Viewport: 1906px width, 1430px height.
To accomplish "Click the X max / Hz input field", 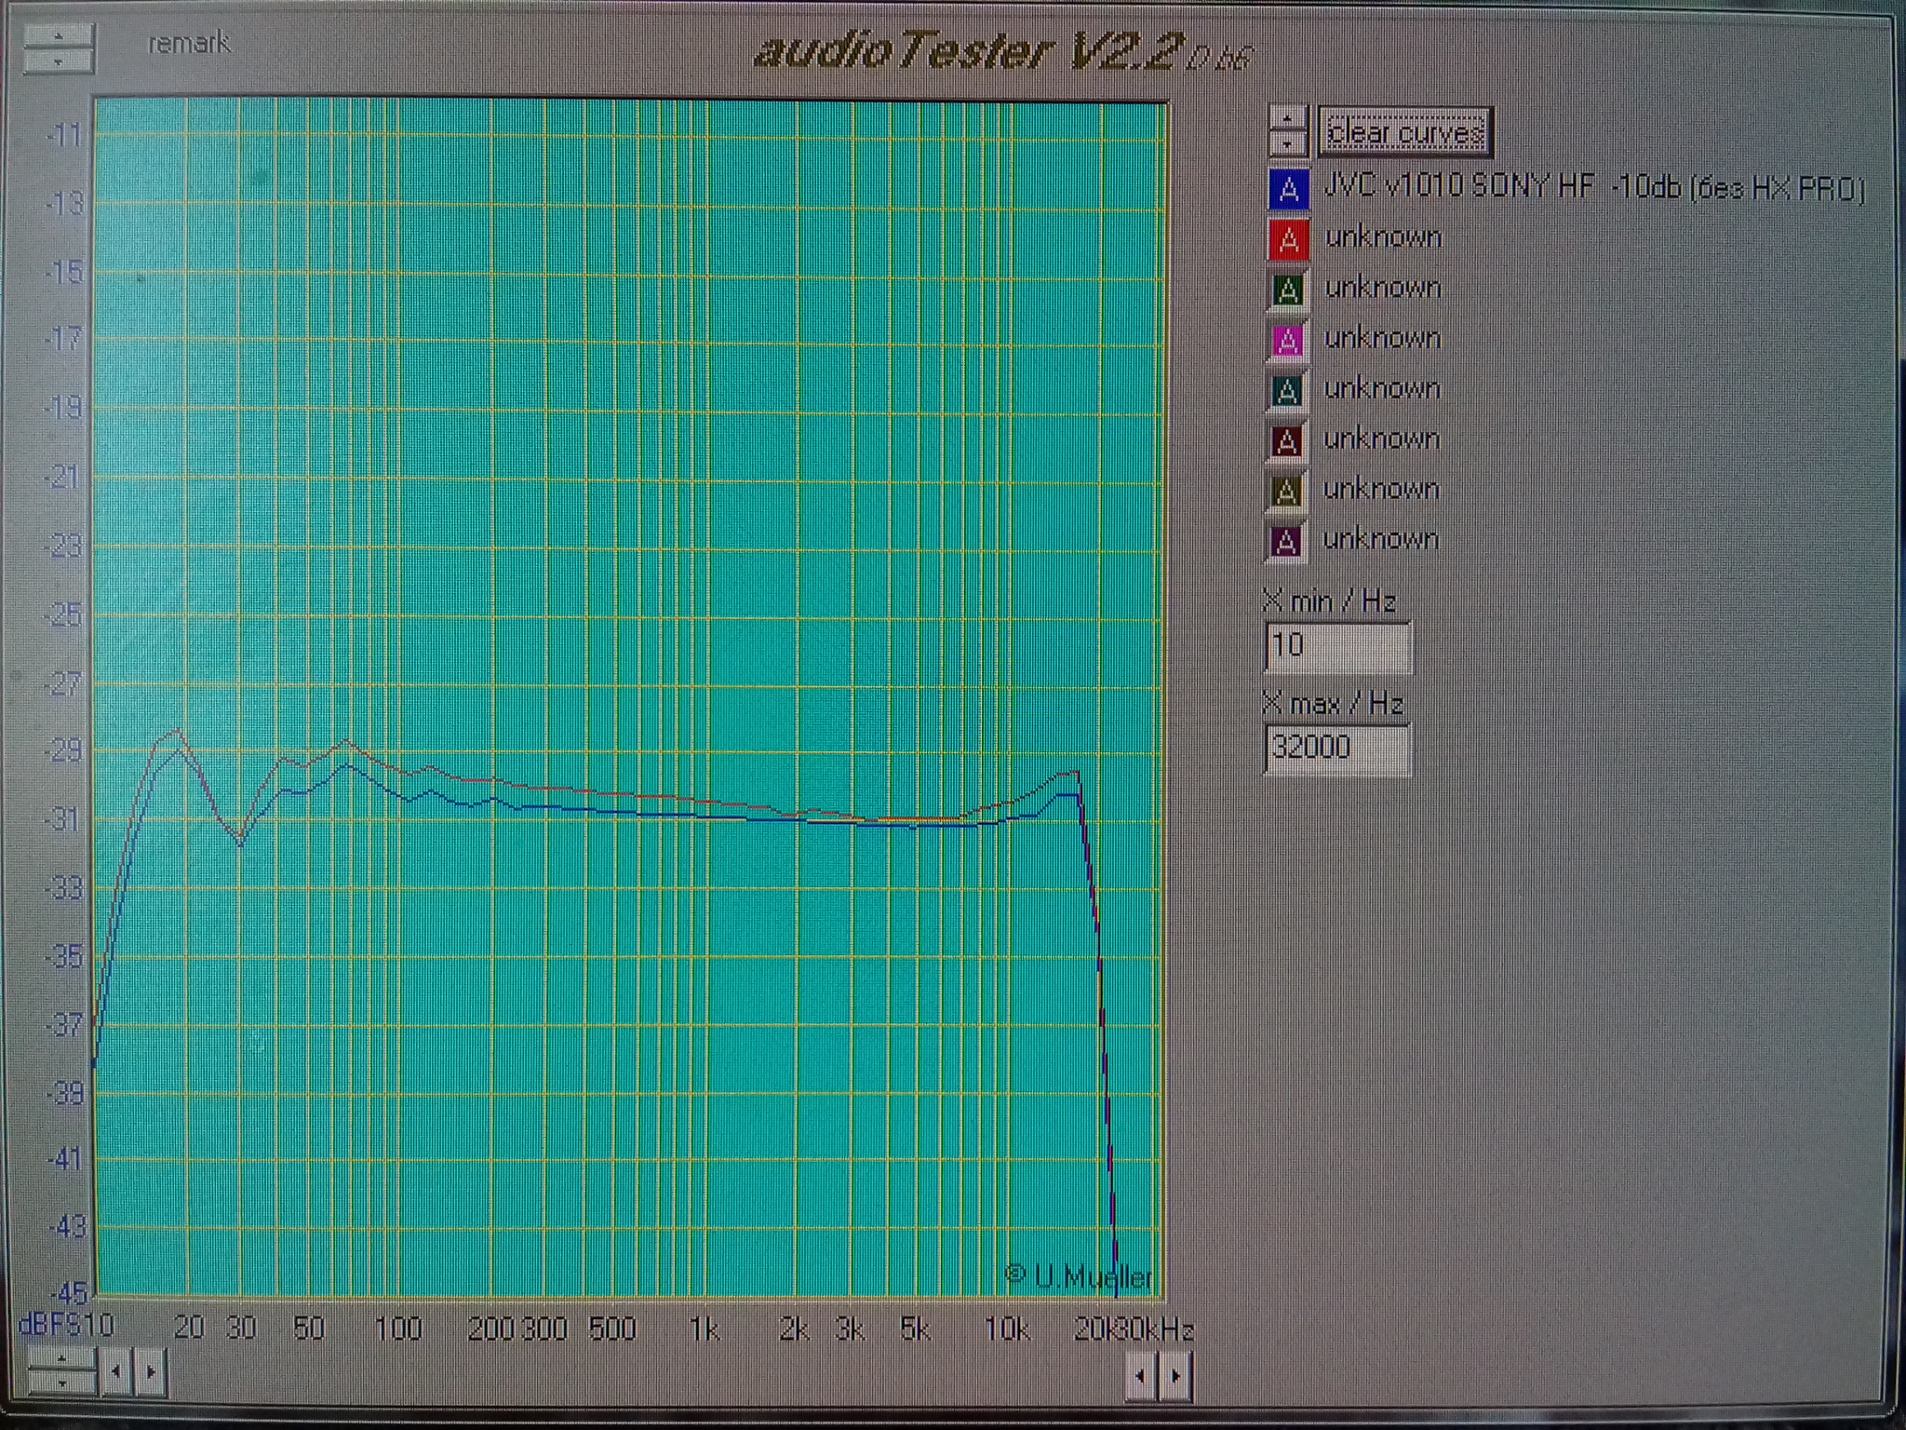I will [1337, 747].
